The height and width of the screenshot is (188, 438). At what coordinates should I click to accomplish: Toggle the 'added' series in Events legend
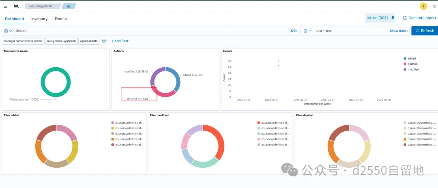click(x=412, y=58)
